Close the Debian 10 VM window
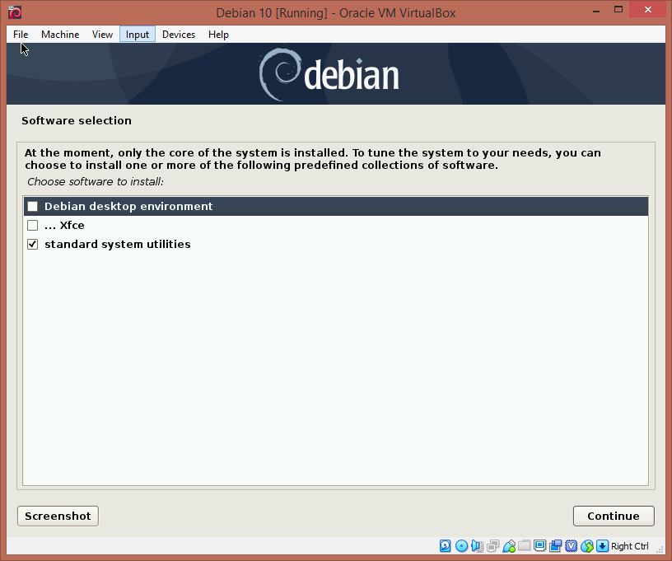Viewport: 672px width, 561px height. (x=648, y=9)
